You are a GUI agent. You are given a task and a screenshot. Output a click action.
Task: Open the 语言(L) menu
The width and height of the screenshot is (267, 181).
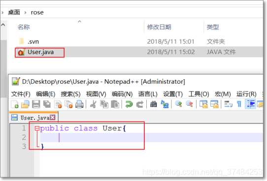tap(148, 94)
